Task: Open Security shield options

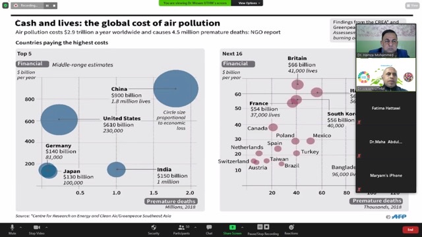Action: coord(154,230)
